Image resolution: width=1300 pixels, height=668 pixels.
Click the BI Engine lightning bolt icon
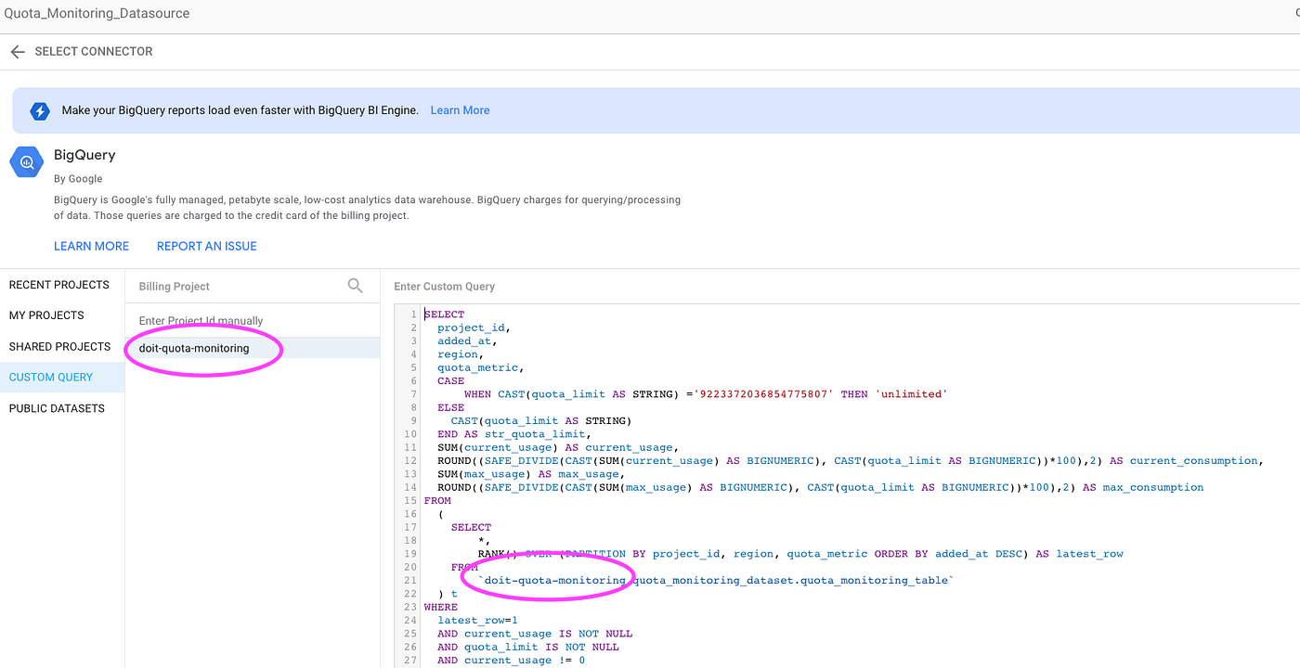tap(39, 110)
